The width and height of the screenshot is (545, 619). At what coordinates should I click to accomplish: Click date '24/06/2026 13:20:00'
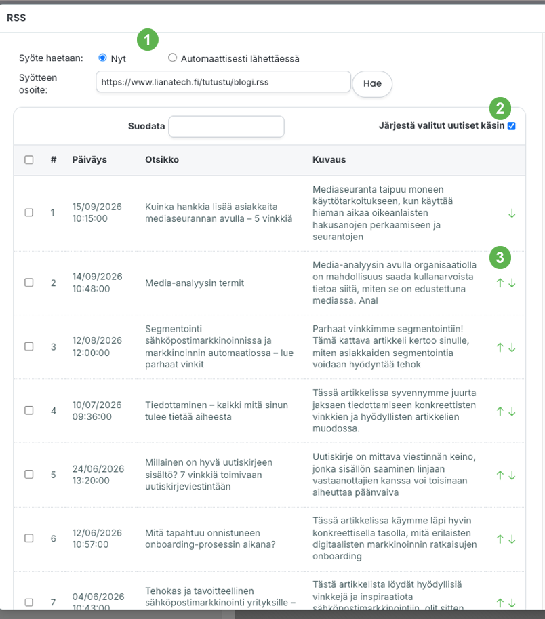pyautogui.click(x=98, y=475)
